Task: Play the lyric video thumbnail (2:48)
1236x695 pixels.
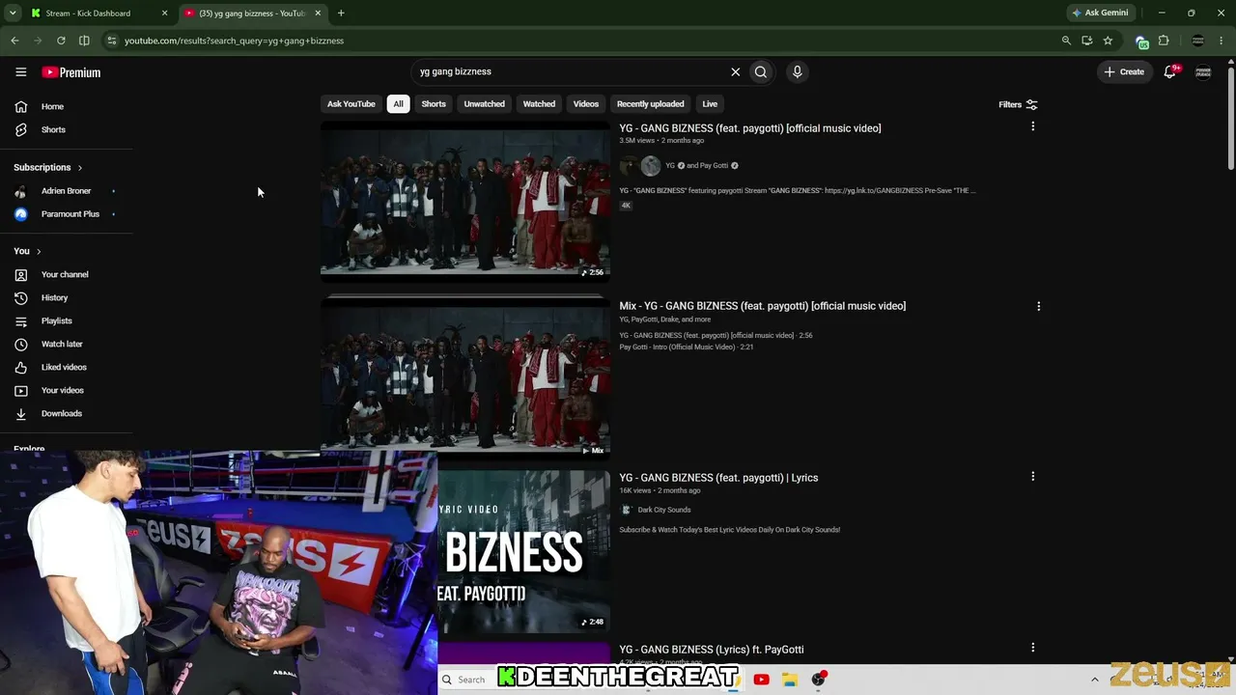Action: pyautogui.click(x=523, y=550)
